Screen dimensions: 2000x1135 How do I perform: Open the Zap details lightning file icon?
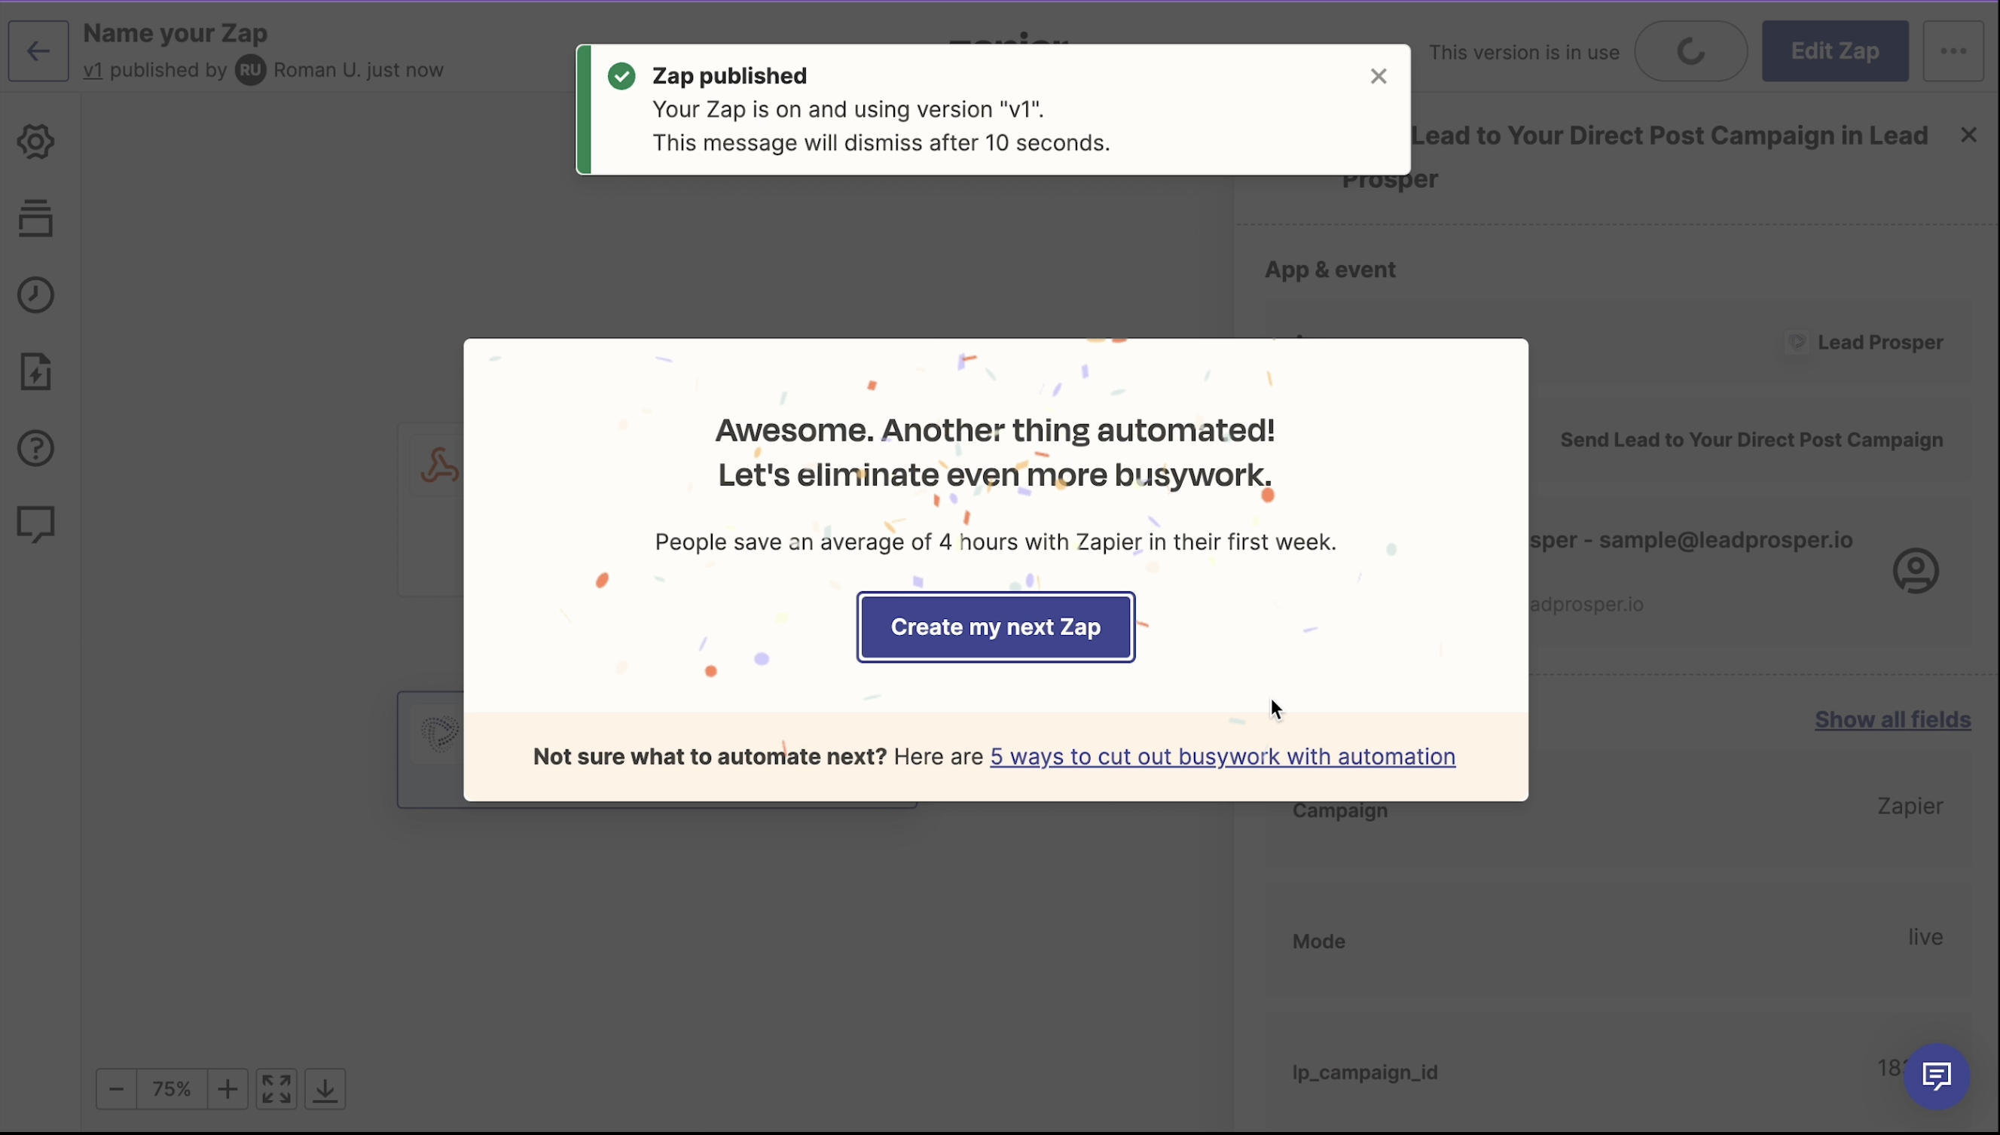(x=36, y=372)
